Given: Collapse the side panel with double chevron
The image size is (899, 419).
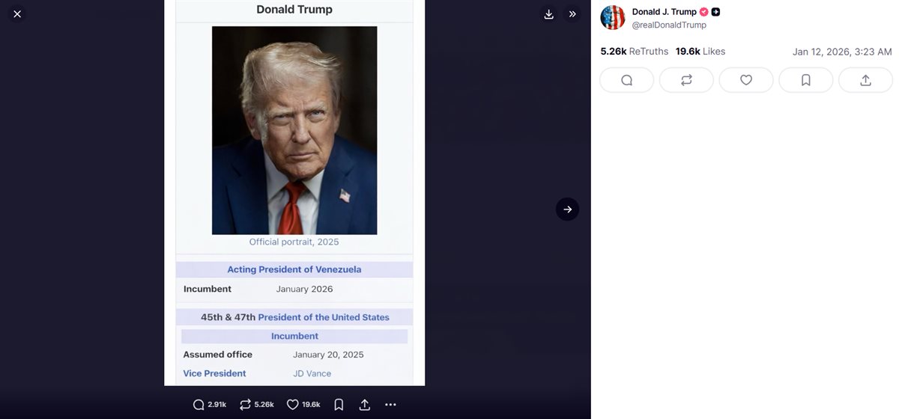Looking at the screenshot, I should click(x=572, y=14).
